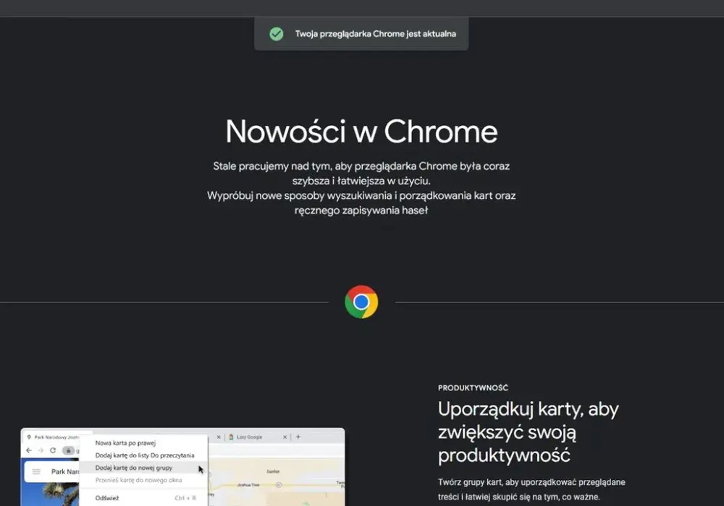Image resolution: width=724 pixels, height=506 pixels.
Task: Click the green checkmark update status icon
Action: tap(276, 34)
